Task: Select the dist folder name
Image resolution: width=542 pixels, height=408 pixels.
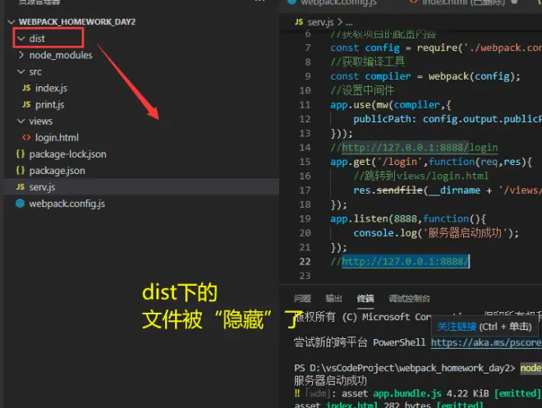Action: 37,39
